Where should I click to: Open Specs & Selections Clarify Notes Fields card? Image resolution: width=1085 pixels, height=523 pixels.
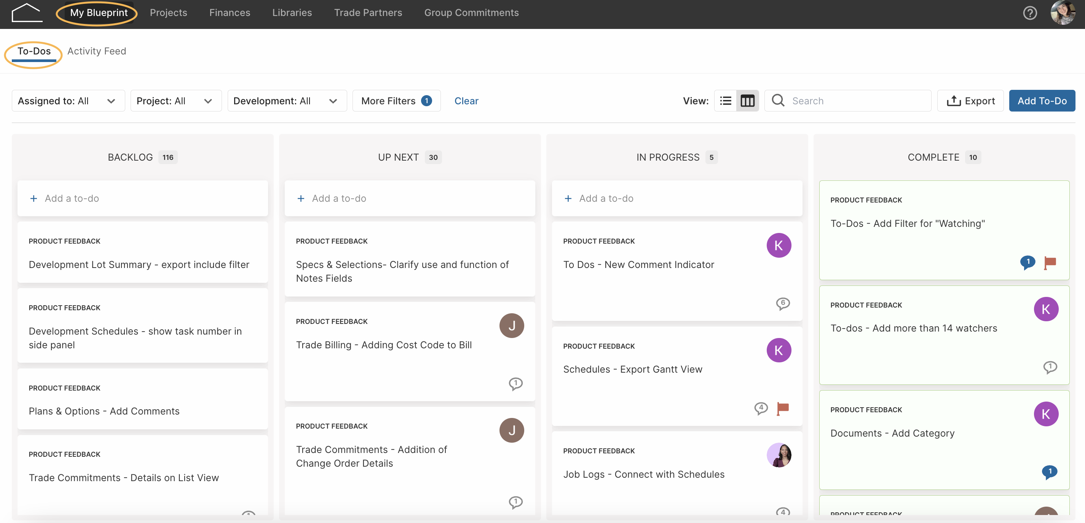coord(410,259)
